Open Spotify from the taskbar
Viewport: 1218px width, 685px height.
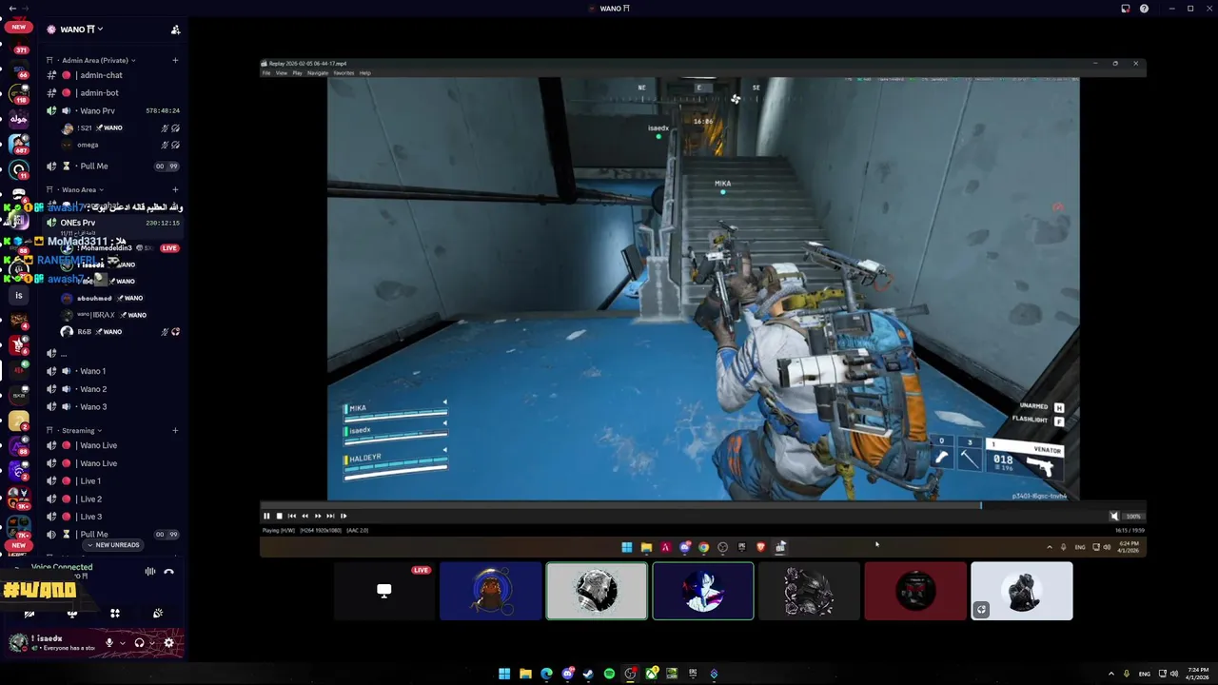click(609, 674)
